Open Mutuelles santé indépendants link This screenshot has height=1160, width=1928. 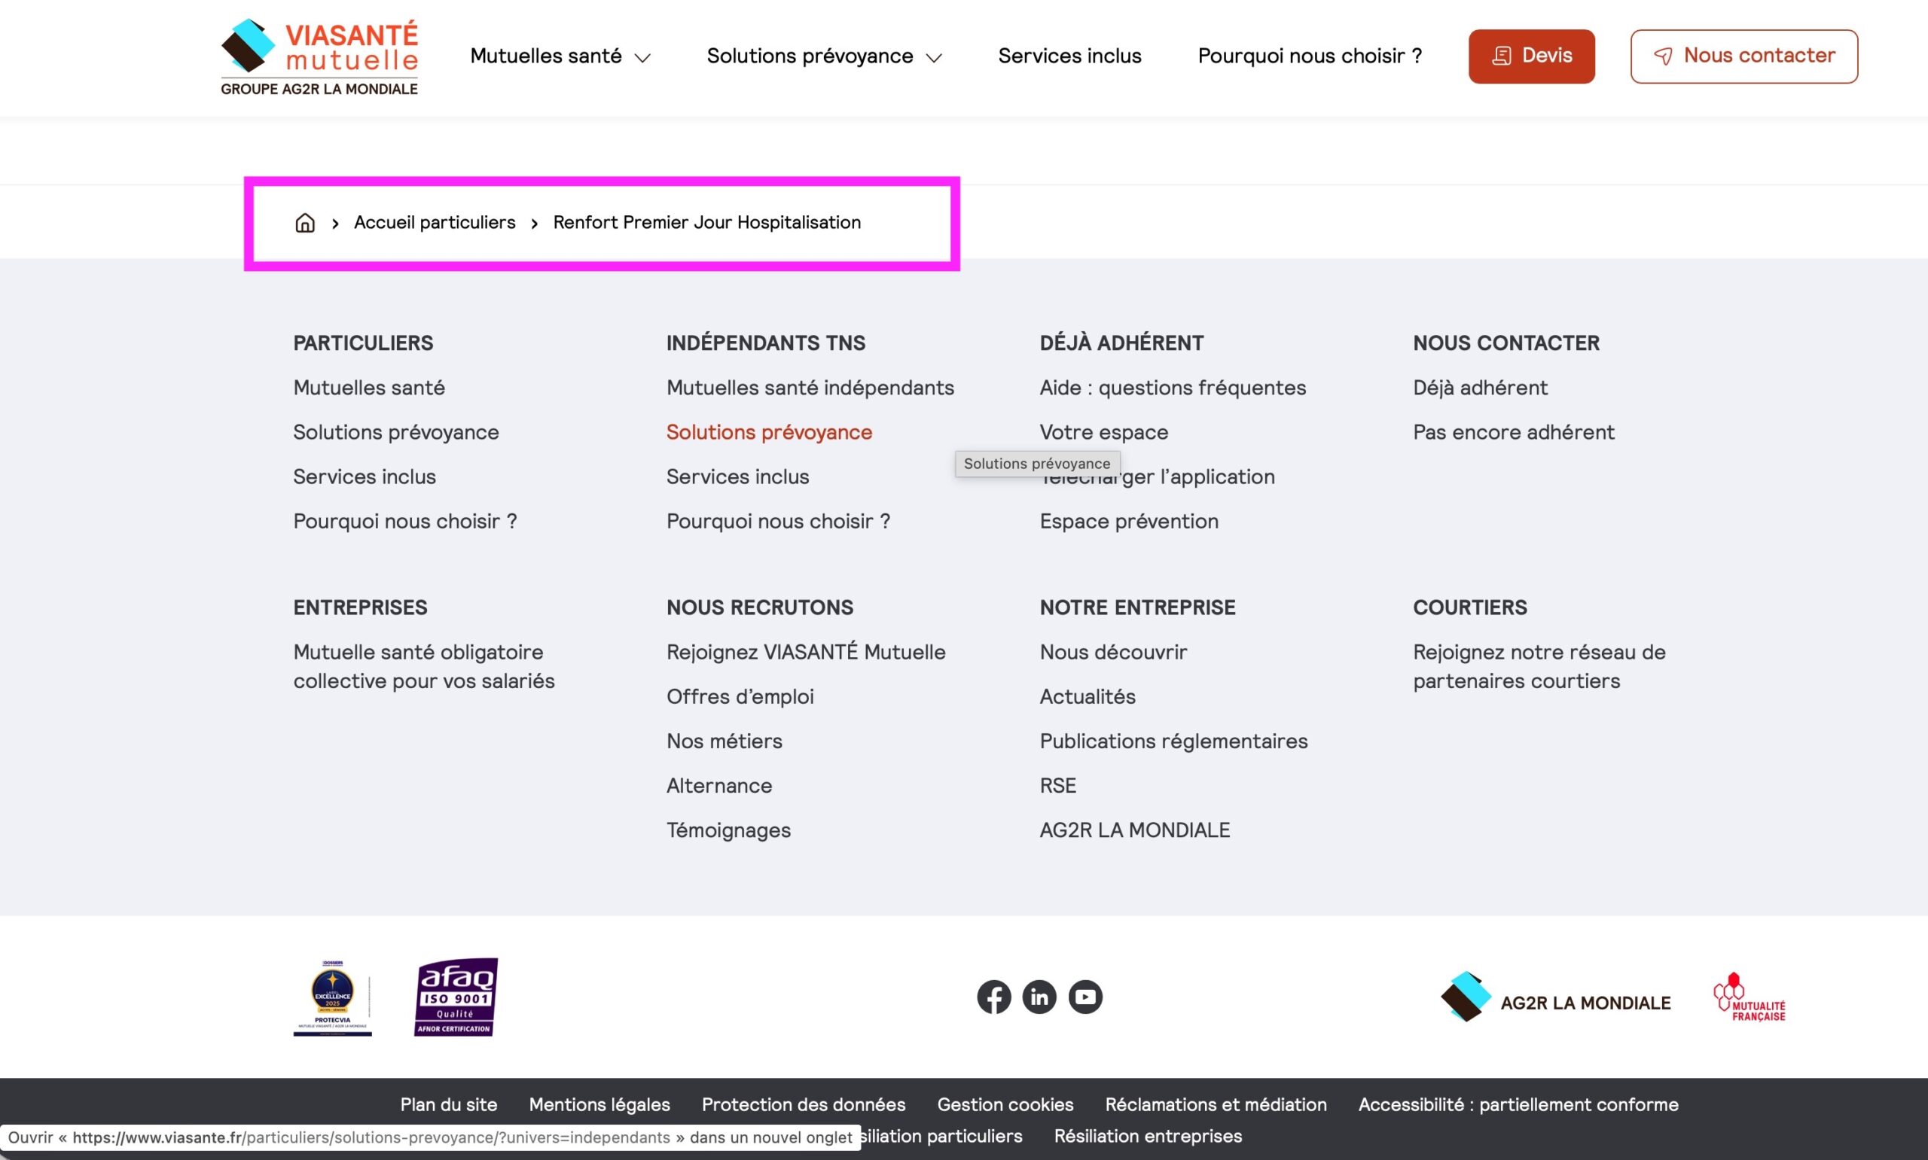pos(810,388)
